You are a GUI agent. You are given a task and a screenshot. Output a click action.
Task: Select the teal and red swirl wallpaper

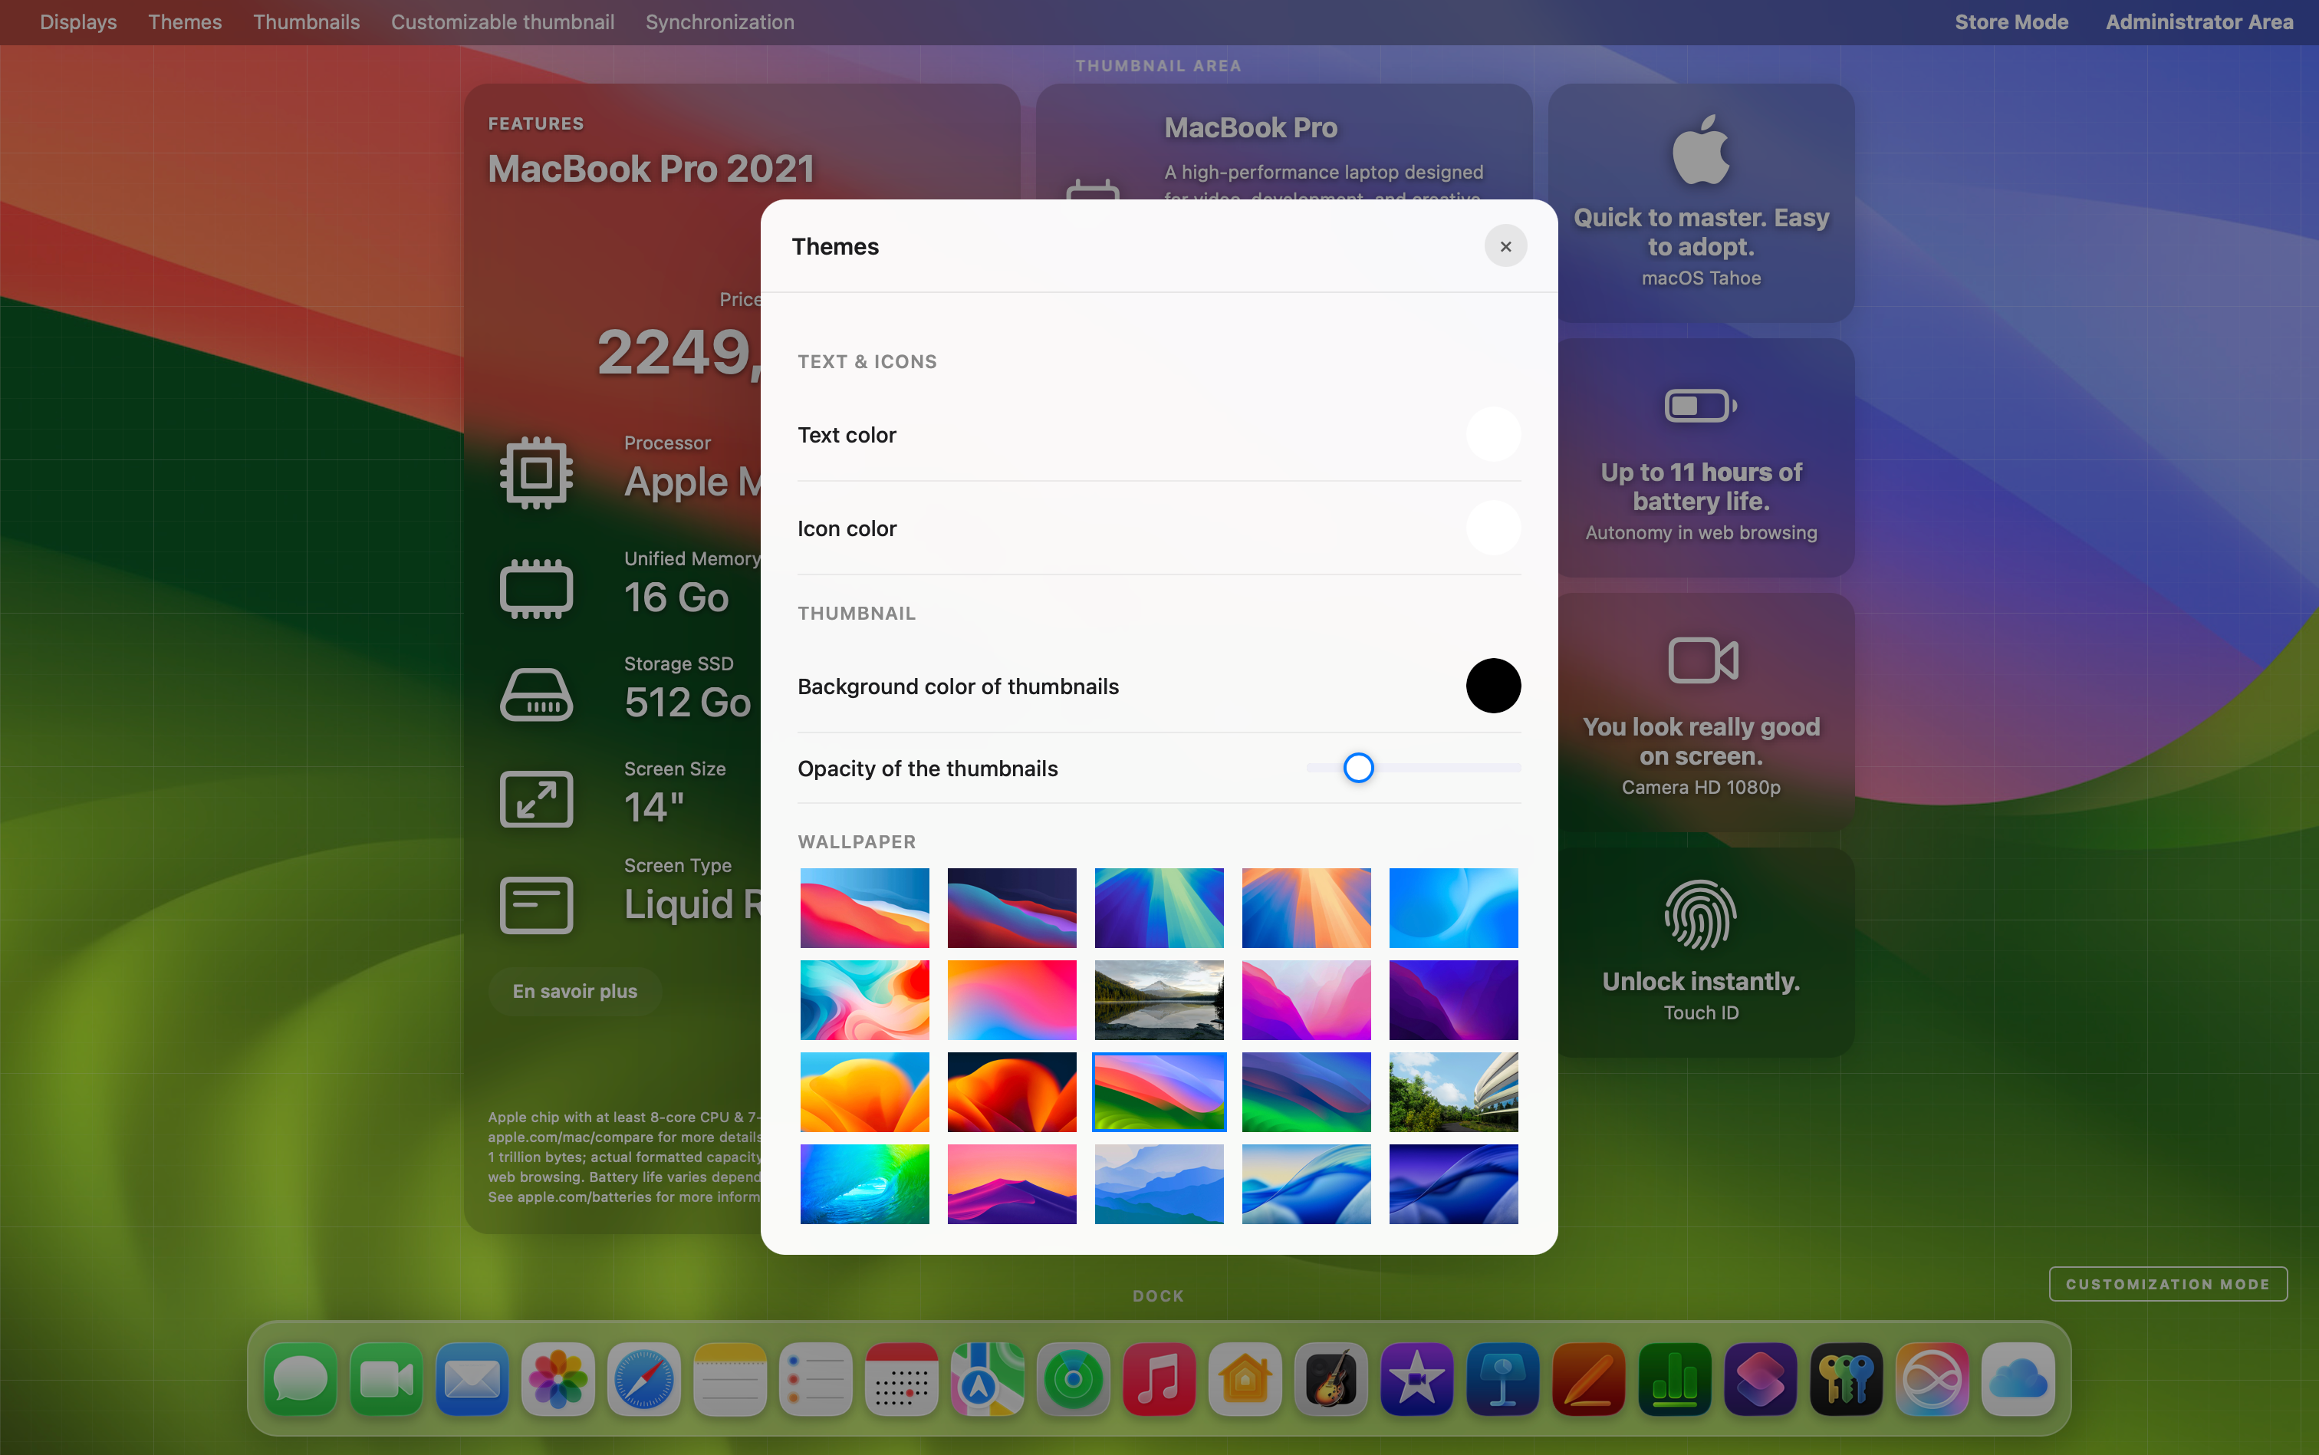point(865,1000)
